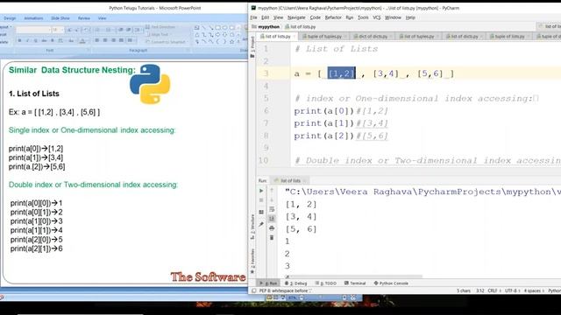
Task: Open the Debug tool window
Action: click(296, 283)
